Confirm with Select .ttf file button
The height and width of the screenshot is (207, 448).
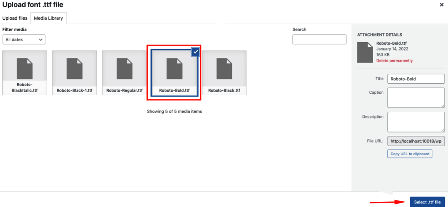[427, 202]
